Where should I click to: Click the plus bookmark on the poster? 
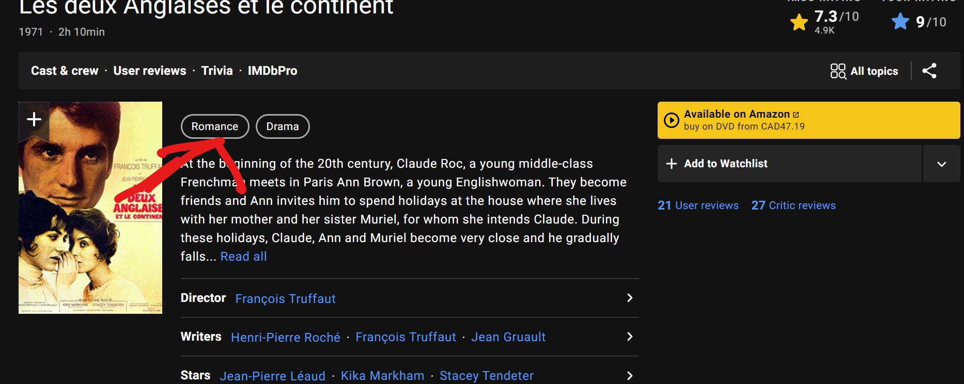[x=34, y=120]
